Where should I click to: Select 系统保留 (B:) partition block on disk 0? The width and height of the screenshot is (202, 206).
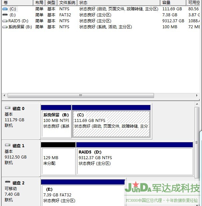56,121
